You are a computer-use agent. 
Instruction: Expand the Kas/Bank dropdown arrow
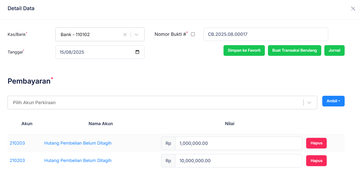136,35
